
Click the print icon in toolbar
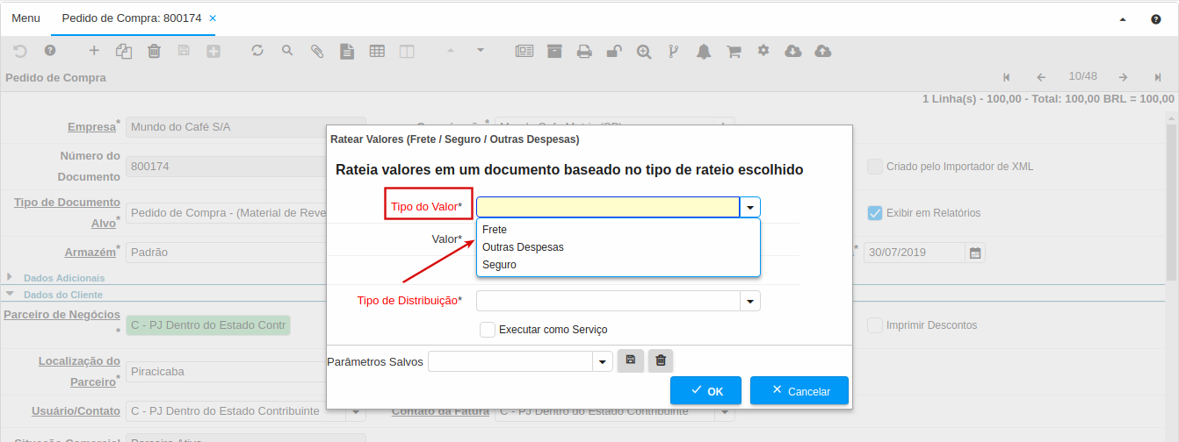pos(584,51)
